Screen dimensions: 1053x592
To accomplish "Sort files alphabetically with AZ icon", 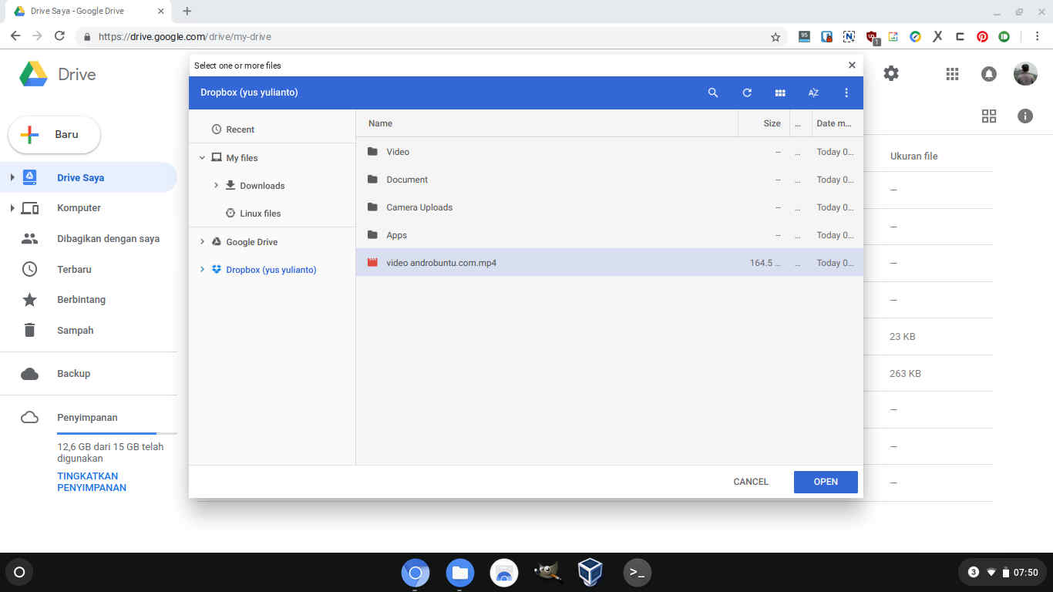I will [x=812, y=92].
